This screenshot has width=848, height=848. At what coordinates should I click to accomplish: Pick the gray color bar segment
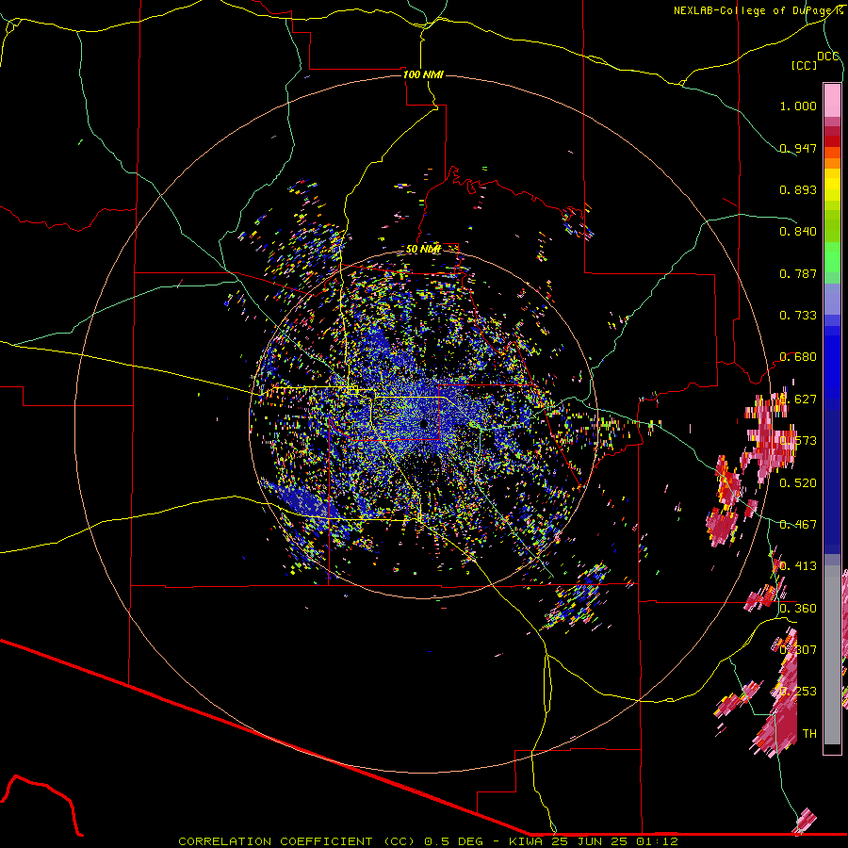[x=832, y=655]
